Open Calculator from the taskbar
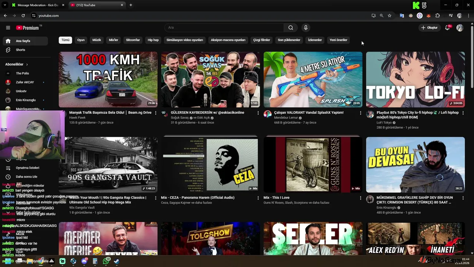This screenshot has width=474, height=267. [95, 261]
